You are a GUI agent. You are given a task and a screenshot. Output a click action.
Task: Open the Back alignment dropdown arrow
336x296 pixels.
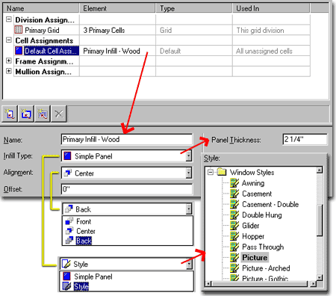coord(189,209)
